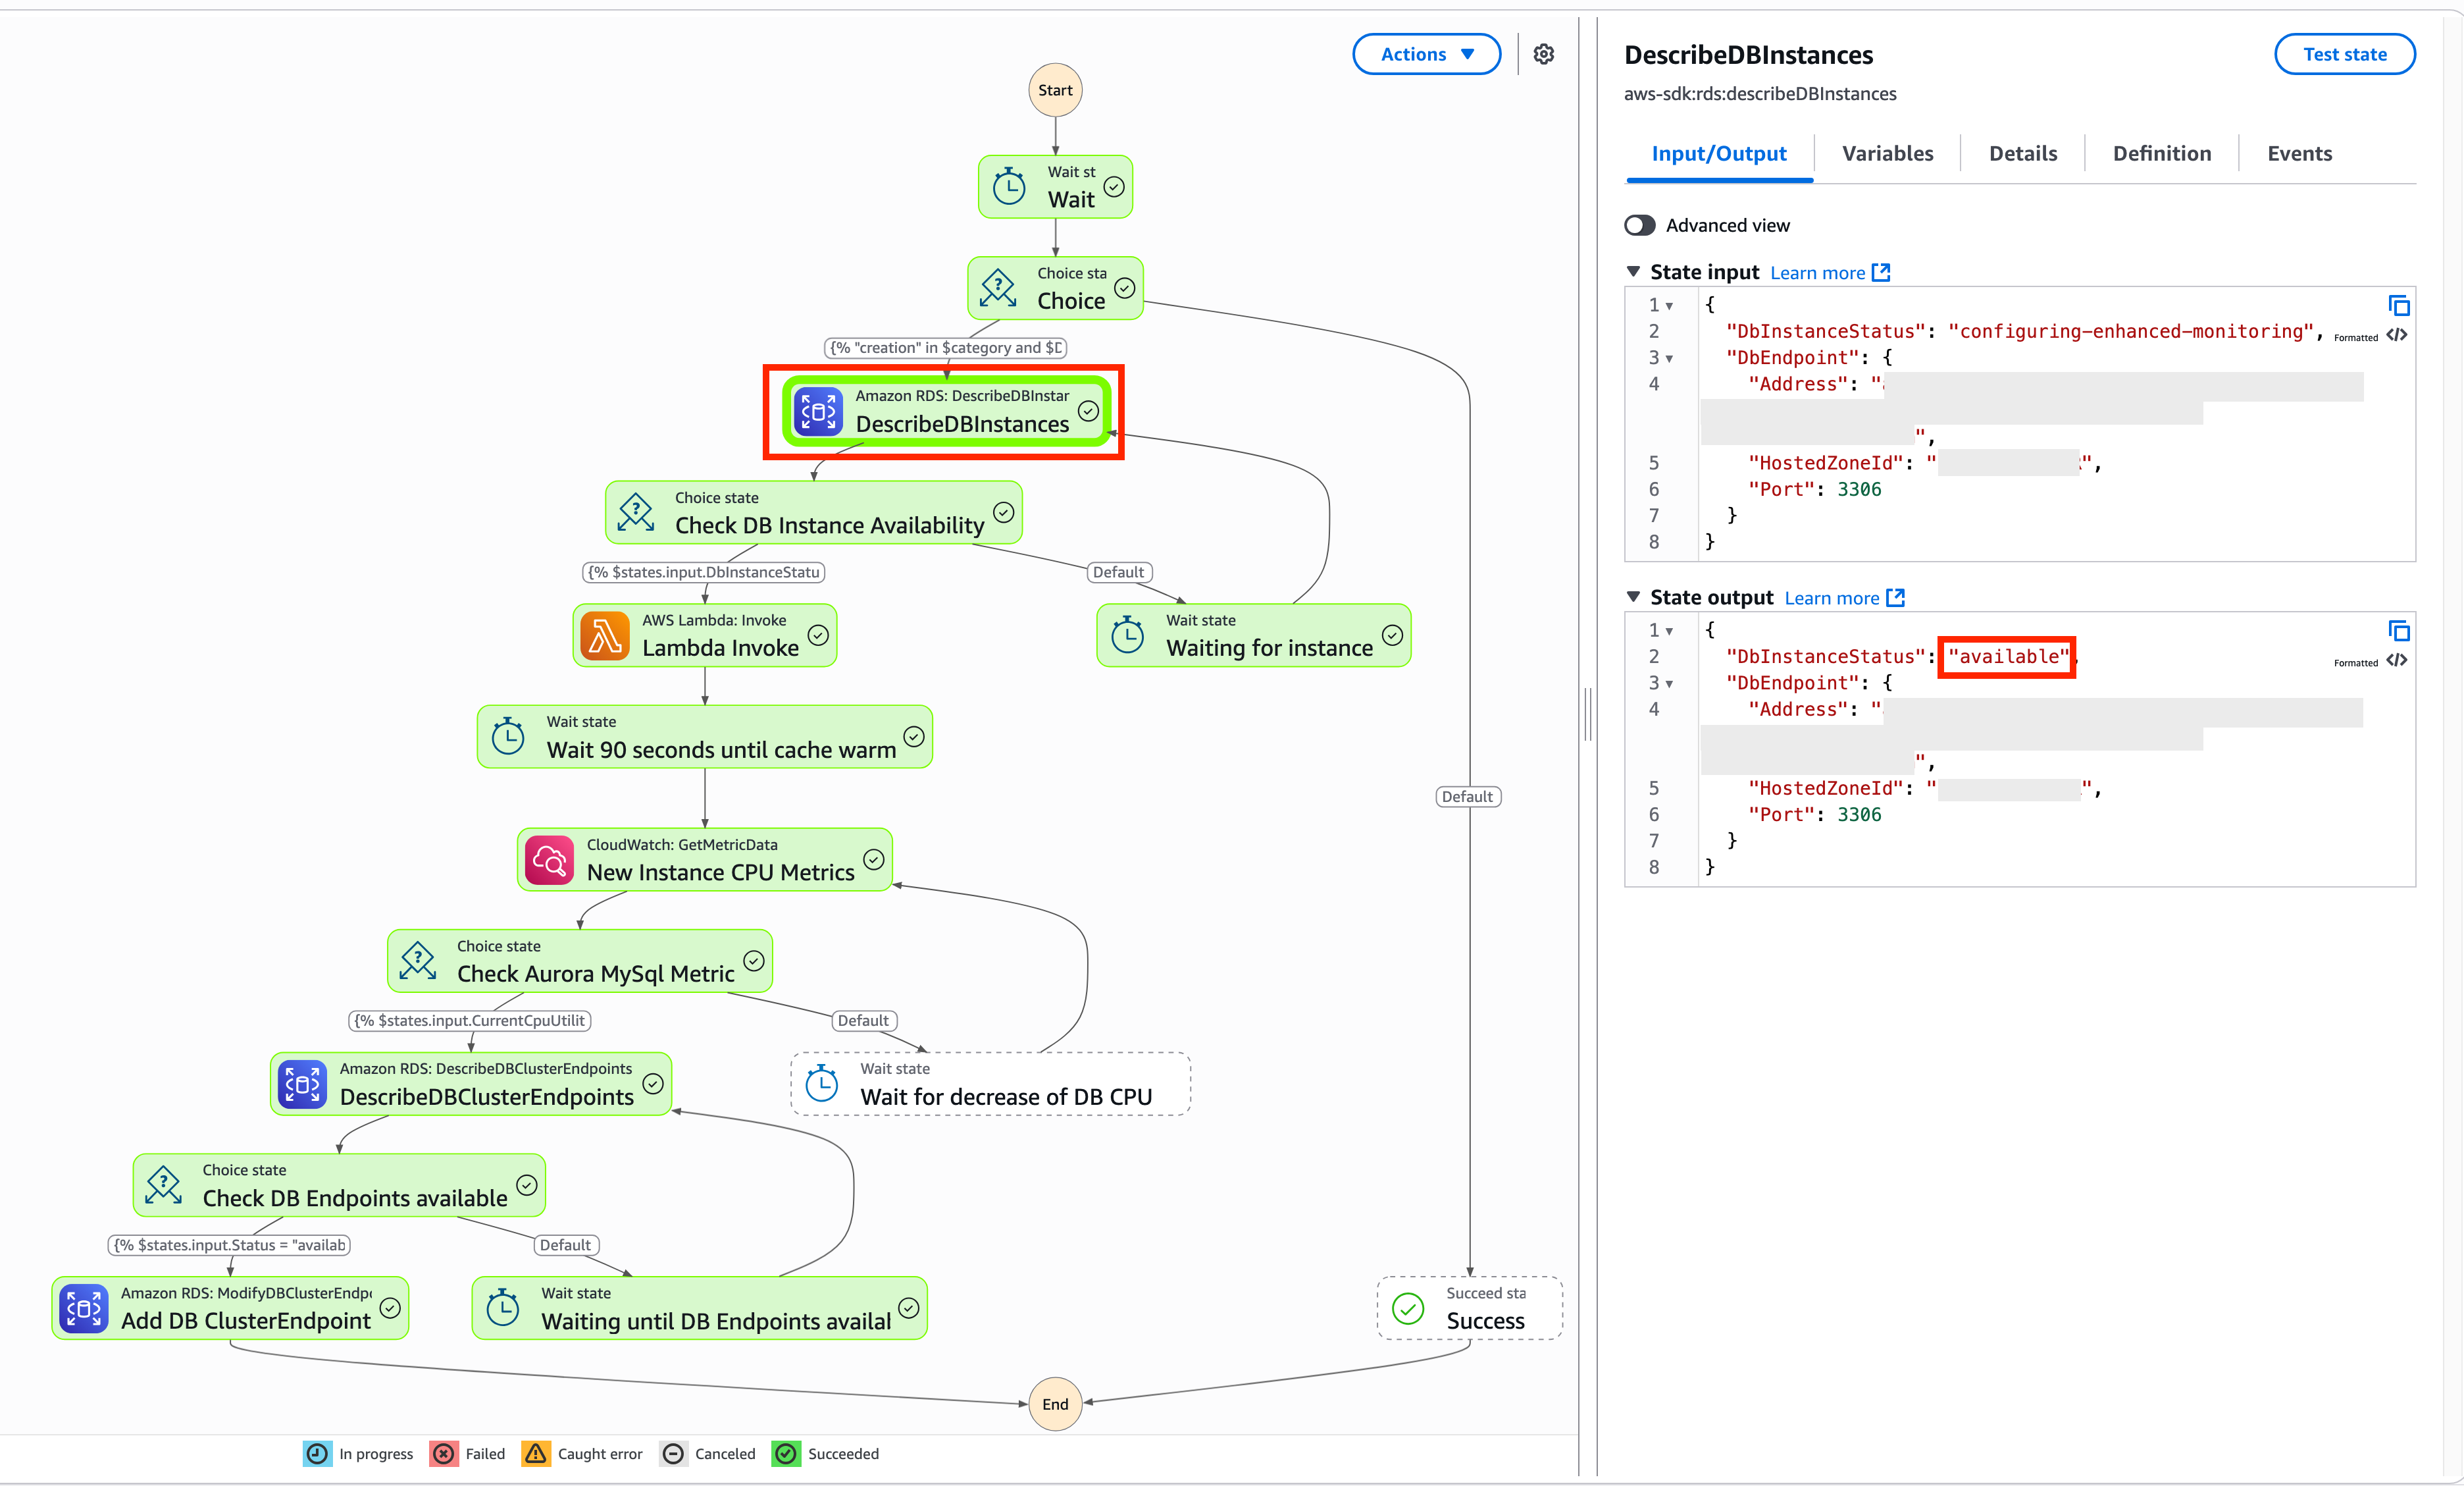Copy the State input JSON
This screenshot has height=1492, width=2464.
point(2398,306)
